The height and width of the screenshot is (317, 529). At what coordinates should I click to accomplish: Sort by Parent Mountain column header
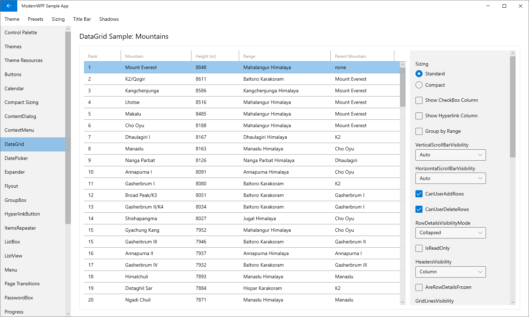[362, 56]
